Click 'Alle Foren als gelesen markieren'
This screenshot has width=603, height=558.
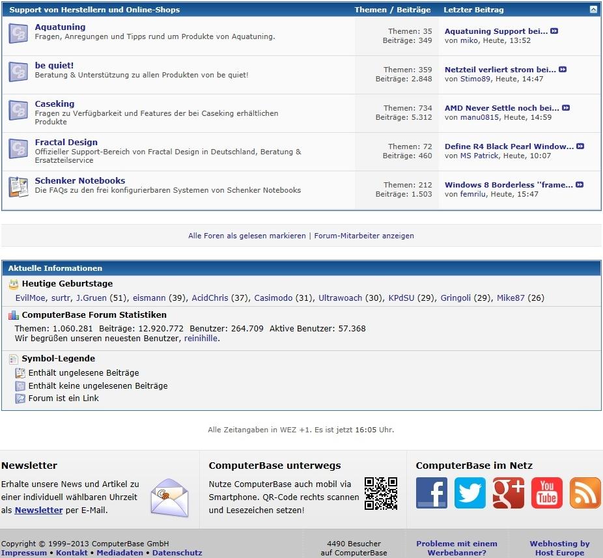(x=247, y=236)
